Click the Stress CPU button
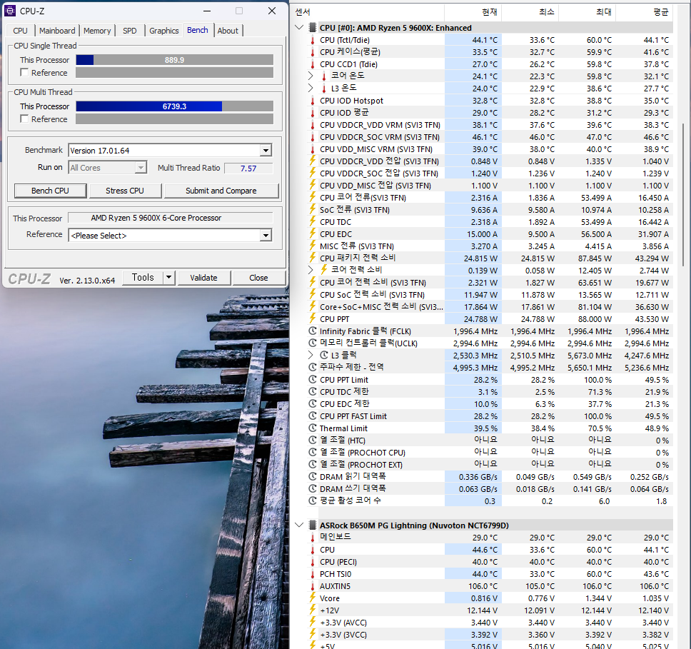 tap(125, 191)
